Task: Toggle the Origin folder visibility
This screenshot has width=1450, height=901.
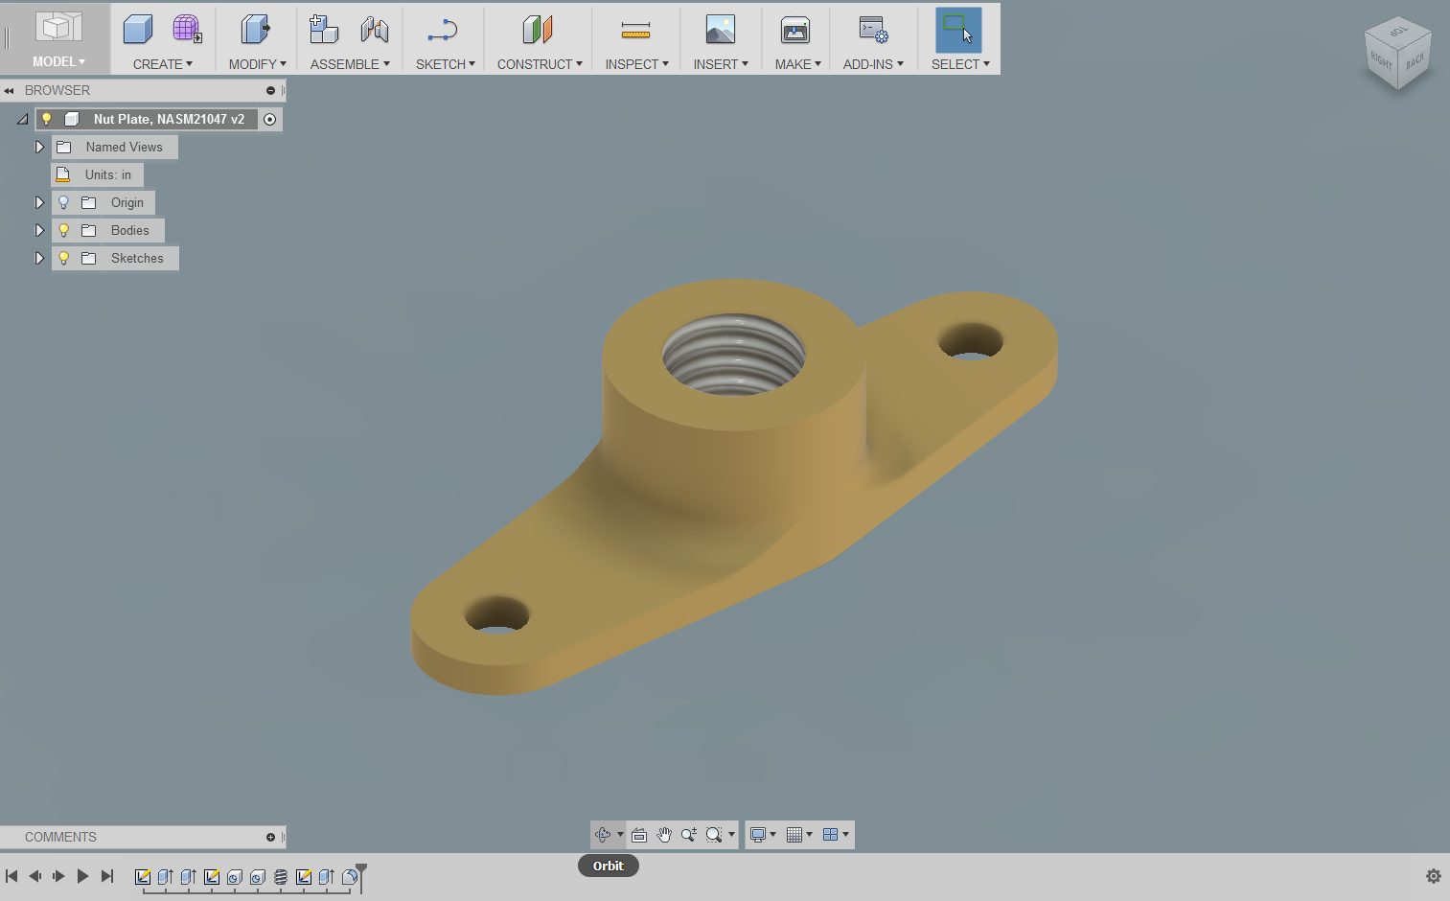Action: click(x=63, y=202)
